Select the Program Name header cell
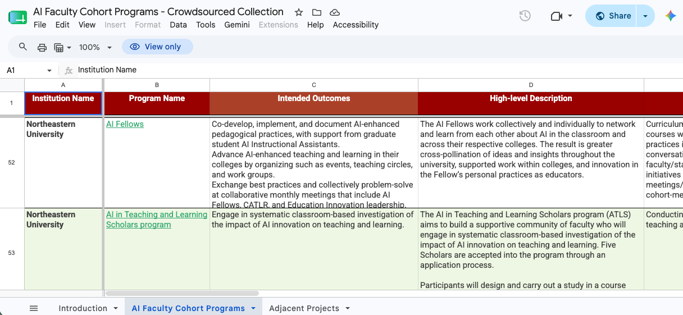This screenshot has width=683, height=315. click(157, 103)
